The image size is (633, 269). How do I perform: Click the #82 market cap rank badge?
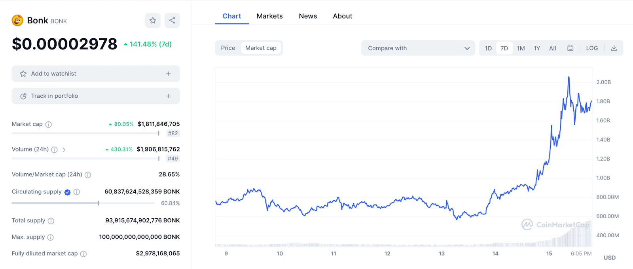click(x=173, y=134)
